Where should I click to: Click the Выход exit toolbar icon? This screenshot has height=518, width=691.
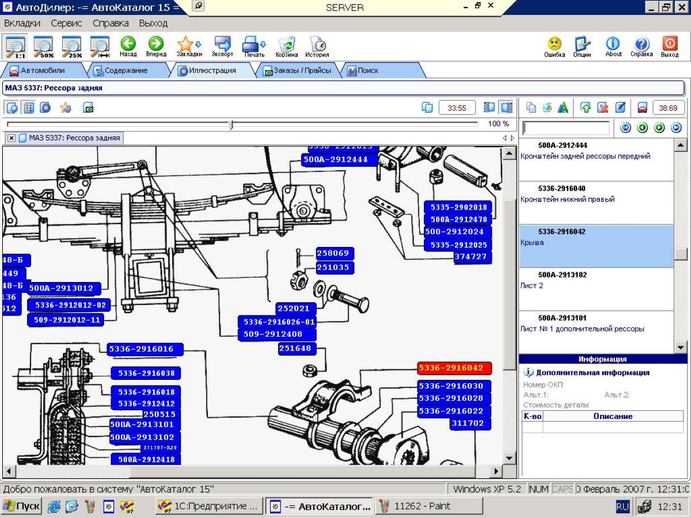(670, 47)
